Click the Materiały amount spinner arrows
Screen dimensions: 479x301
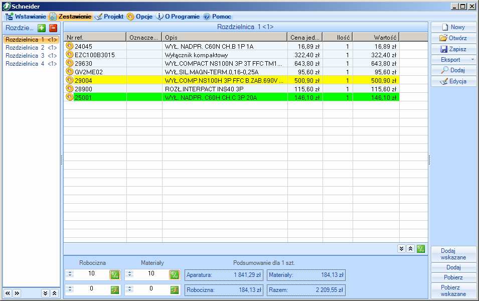(x=129, y=289)
